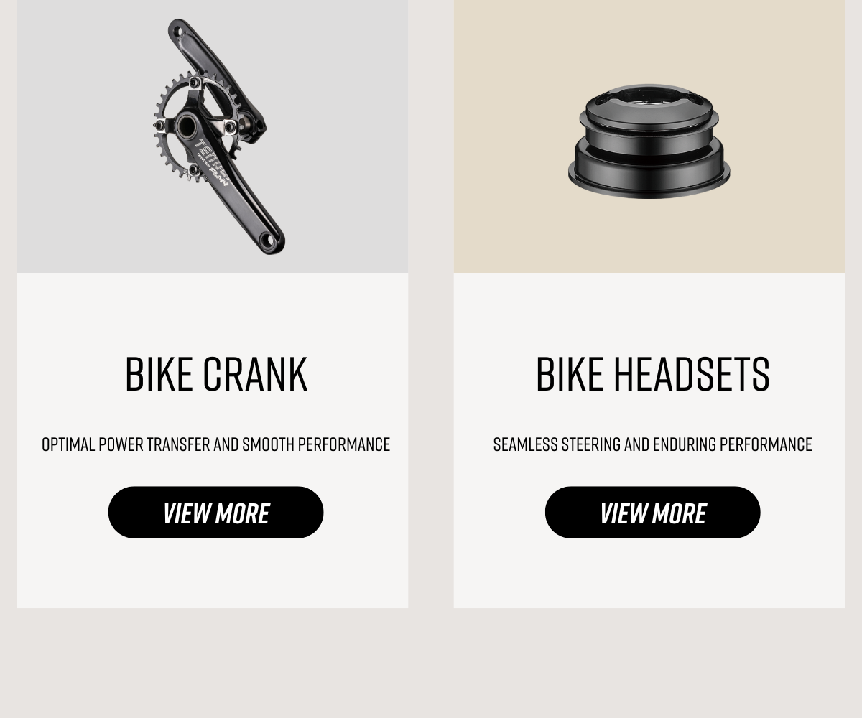Click the pedal hole at crank arm's lower end
Viewport: 862px width, 718px height.
tap(269, 240)
